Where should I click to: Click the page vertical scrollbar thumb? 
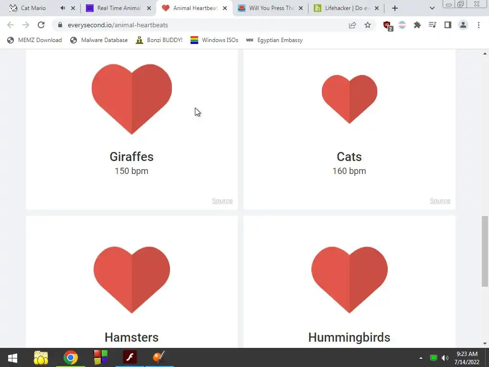(485, 251)
